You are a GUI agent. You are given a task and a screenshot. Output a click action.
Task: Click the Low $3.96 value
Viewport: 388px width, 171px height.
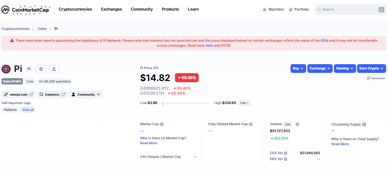click(152, 103)
